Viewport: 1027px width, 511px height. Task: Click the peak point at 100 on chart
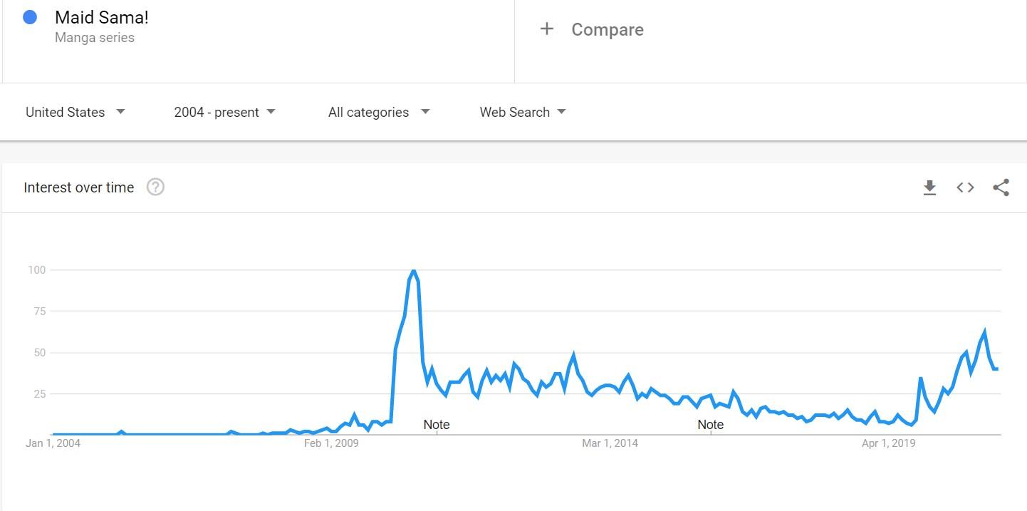pyautogui.click(x=413, y=271)
